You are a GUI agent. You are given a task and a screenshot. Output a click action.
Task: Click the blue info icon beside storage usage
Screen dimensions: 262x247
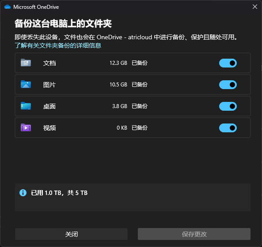click(23, 193)
